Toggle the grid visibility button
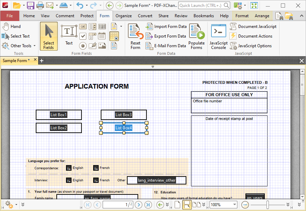This screenshot has width=306, height=211. [114, 36]
